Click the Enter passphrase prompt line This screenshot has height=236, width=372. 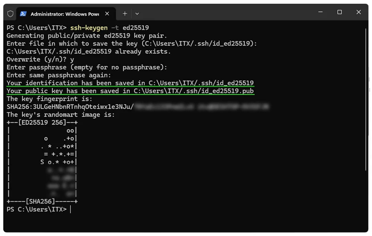click(x=87, y=67)
